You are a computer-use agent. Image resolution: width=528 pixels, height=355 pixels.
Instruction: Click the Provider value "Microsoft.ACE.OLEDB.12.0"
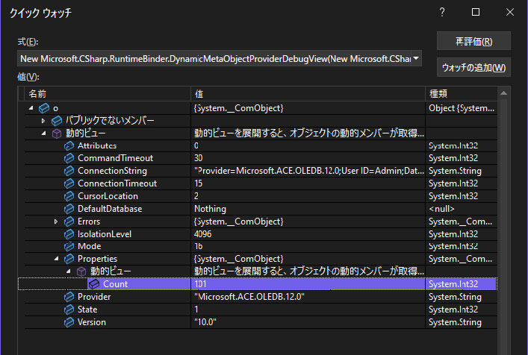pos(249,297)
